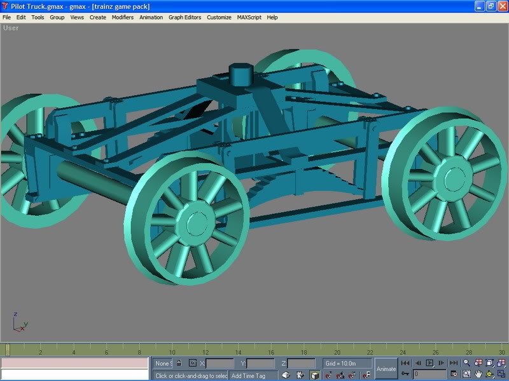Image resolution: width=509 pixels, height=381 pixels.
Task: Open the Modifiers menu
Action: (123, 18)
